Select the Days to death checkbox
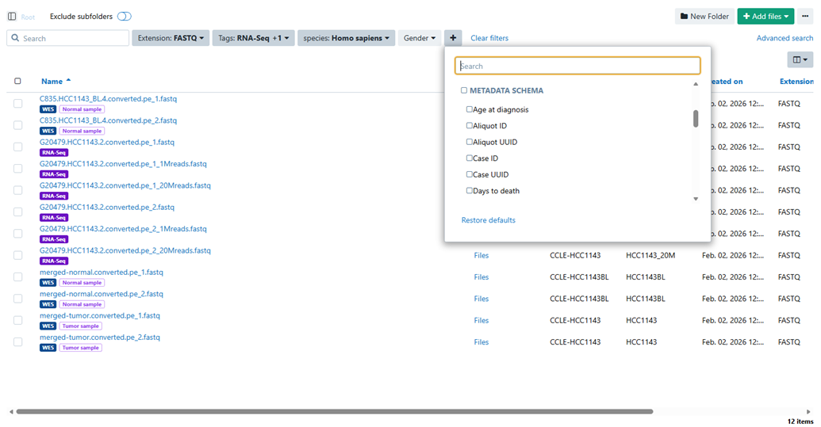Screen dimensions: 821x427 469,191
